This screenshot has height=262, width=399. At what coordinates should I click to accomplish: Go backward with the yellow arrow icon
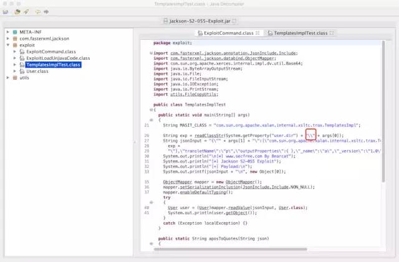click(38, 12)
